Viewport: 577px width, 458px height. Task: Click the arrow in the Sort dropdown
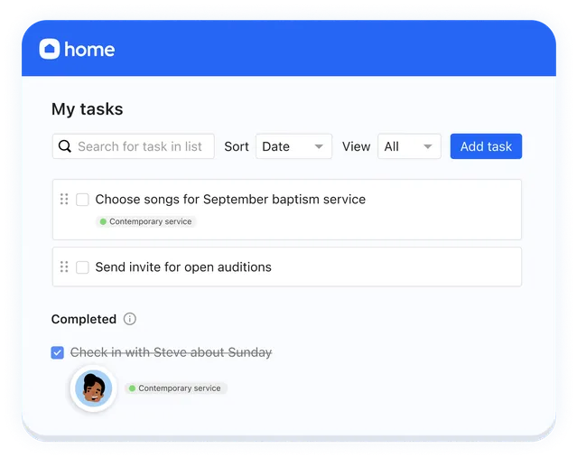(x=319, y=146)
